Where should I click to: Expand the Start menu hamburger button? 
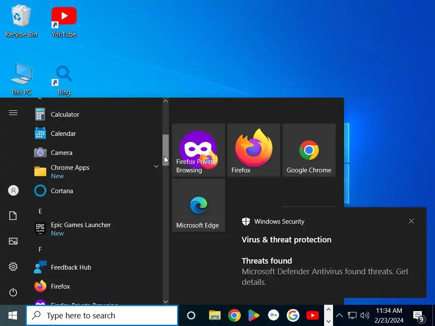(x=13, y=113)
